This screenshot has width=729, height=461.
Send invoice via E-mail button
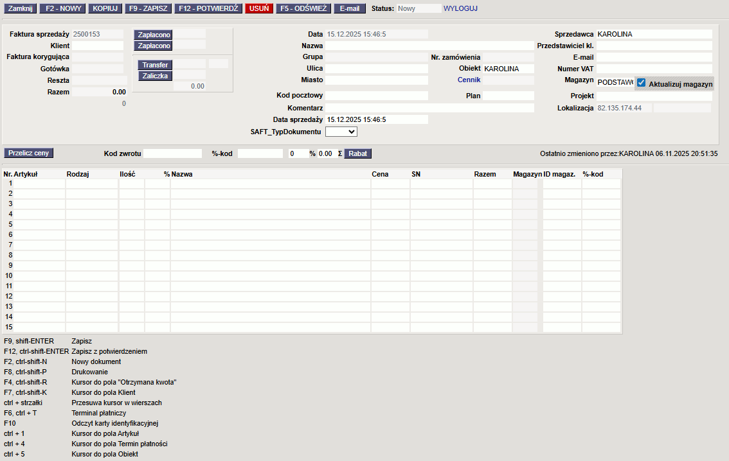(350, 9)
